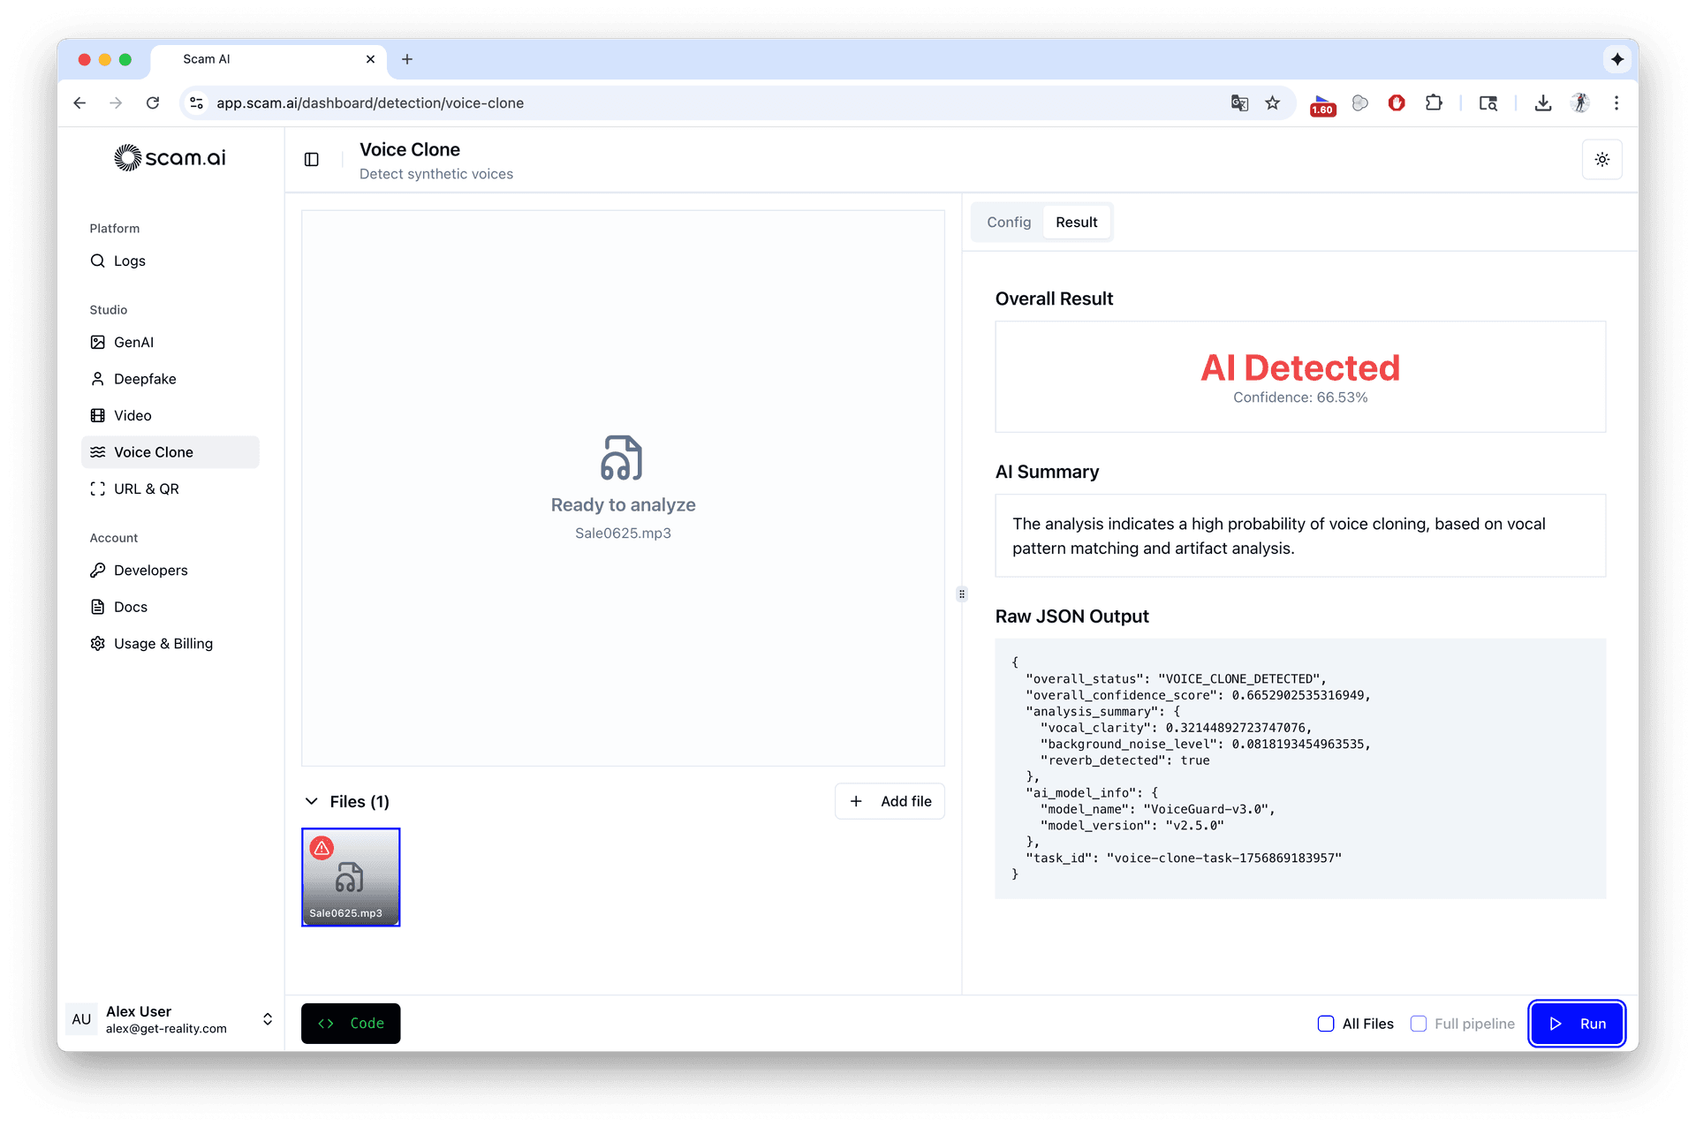The height and width of the screenshot is (1127, 1696).
Task: Open the Code view button
Action: pos(351,1024)
